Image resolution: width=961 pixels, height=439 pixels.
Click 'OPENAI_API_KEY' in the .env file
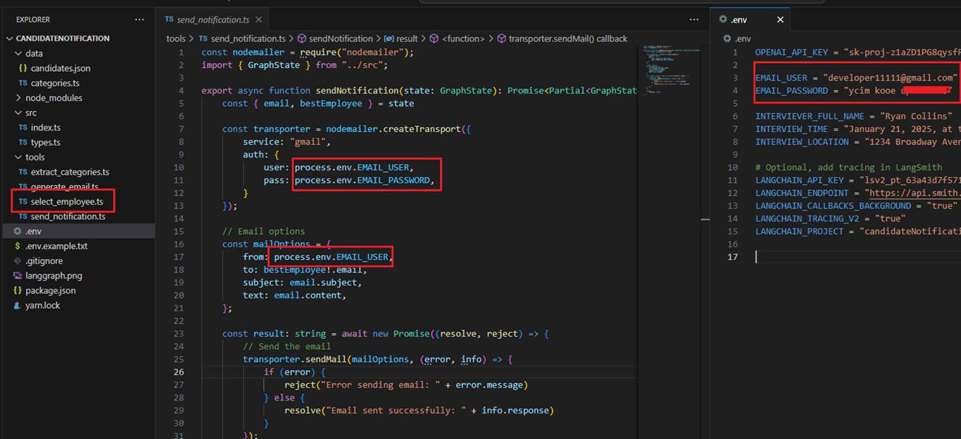pos(791,52)
